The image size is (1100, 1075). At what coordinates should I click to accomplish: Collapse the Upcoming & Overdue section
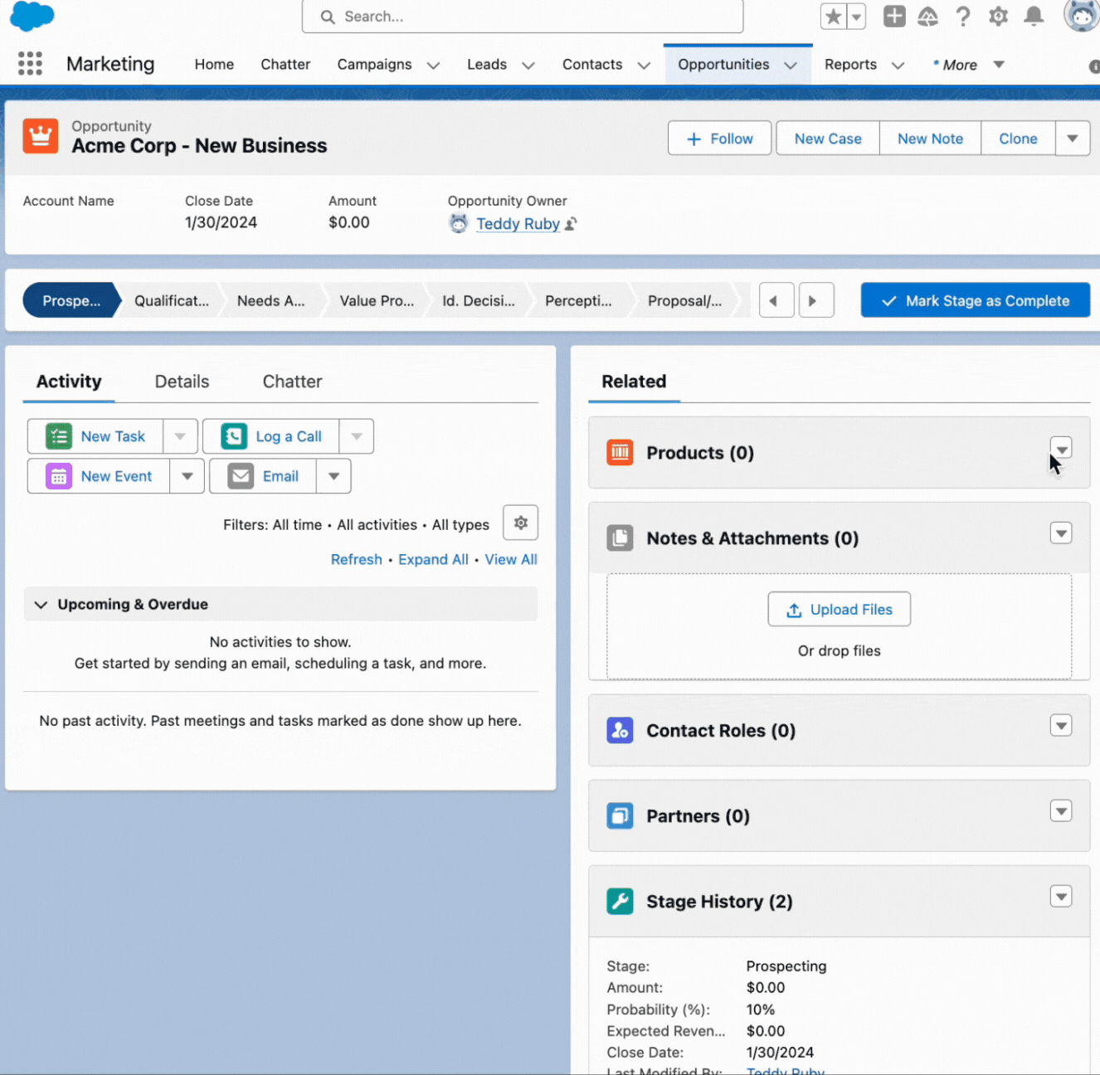click(x=41, y=604)
